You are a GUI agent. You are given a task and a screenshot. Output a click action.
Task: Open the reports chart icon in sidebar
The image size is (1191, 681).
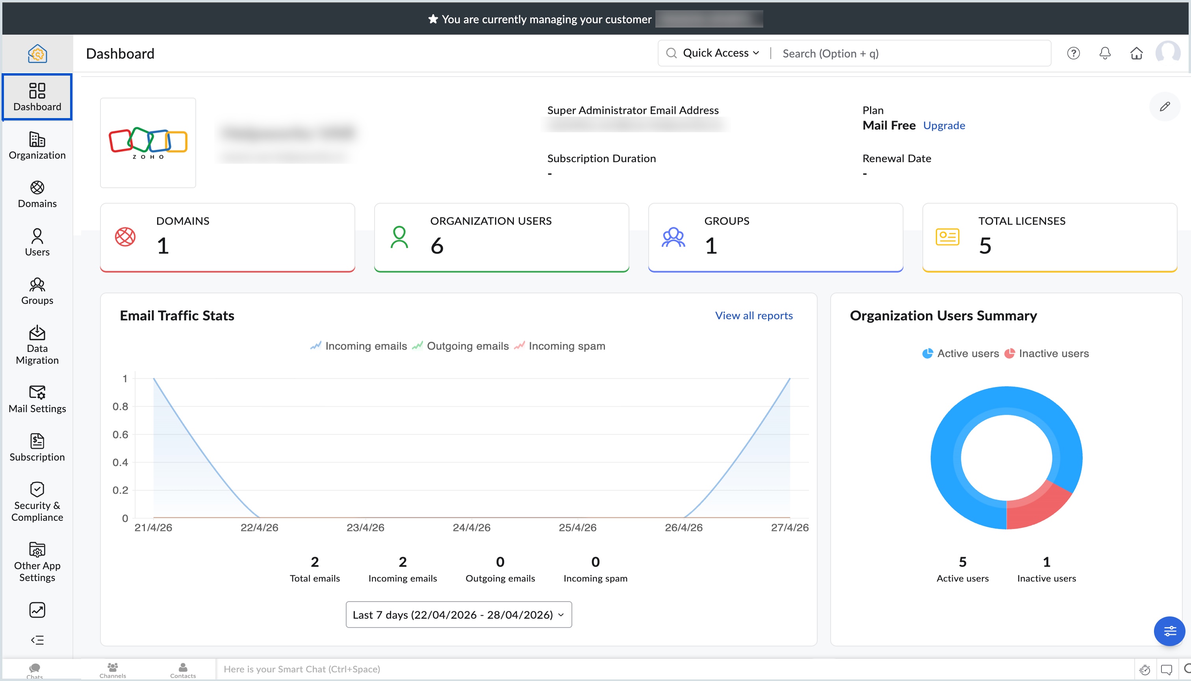[x=37, y=609]
